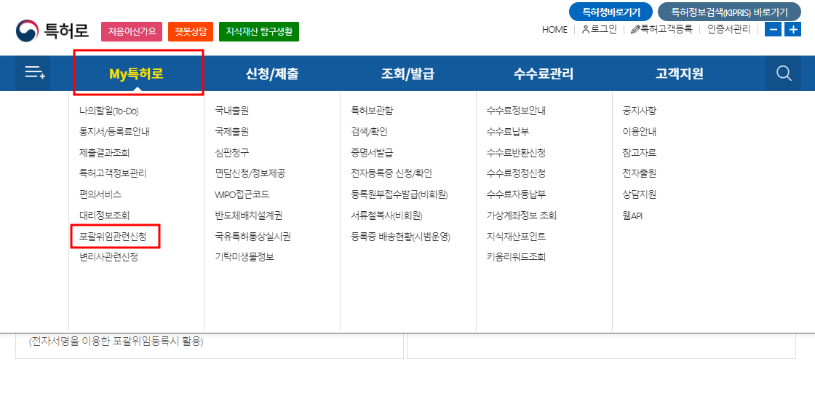Select 포괄위임관련신청 menu item

click(x=113, y=237)
